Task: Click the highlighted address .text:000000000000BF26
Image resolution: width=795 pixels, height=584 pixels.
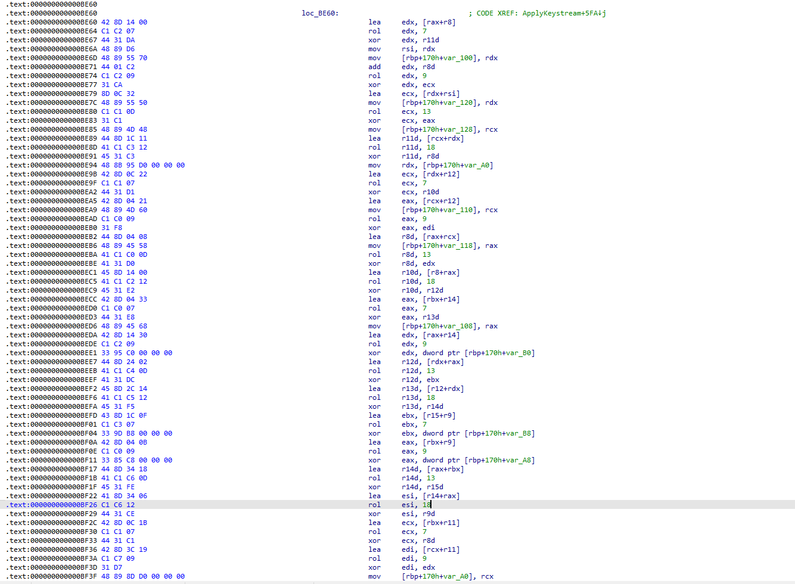Action: click(52, 505)
